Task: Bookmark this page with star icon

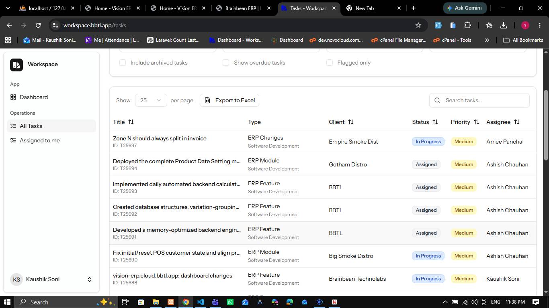Action: tap(418, 25)
